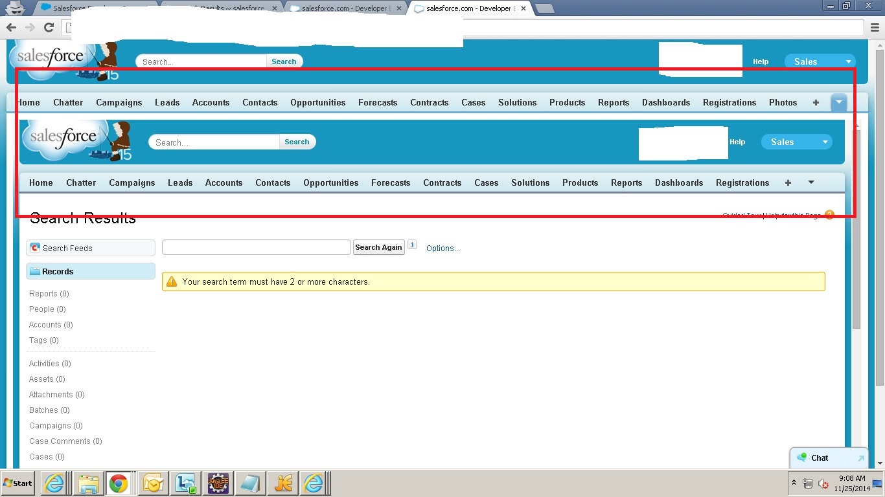This screenshot has height=497, width=885.
Task: Open Outlook from the taskbar
Action: coord(153,483)
